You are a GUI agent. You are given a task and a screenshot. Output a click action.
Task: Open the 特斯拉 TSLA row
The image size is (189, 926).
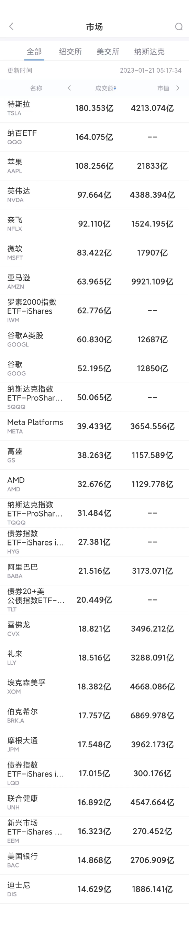click(94, 108)
